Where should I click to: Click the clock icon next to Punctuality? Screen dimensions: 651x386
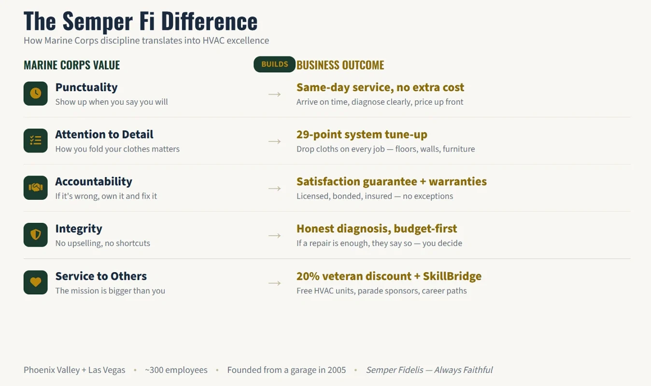[x=36, y=94]
